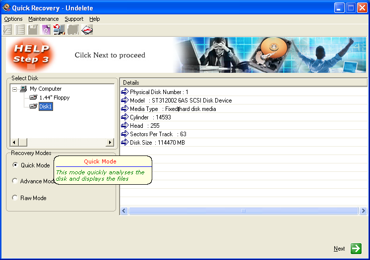Click the Details column header
The height and width of the screenshot is (260, 370).
(x=244, y=83)
